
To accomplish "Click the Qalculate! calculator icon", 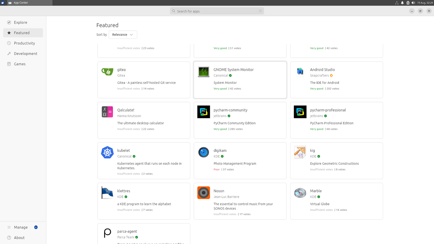I will 107,112.
